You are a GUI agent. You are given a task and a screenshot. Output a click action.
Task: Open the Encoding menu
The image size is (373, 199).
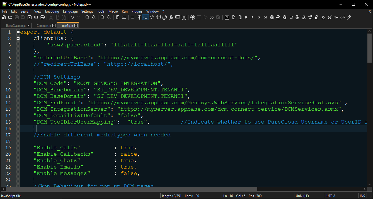pyautogui.click(x=52, y=11)
